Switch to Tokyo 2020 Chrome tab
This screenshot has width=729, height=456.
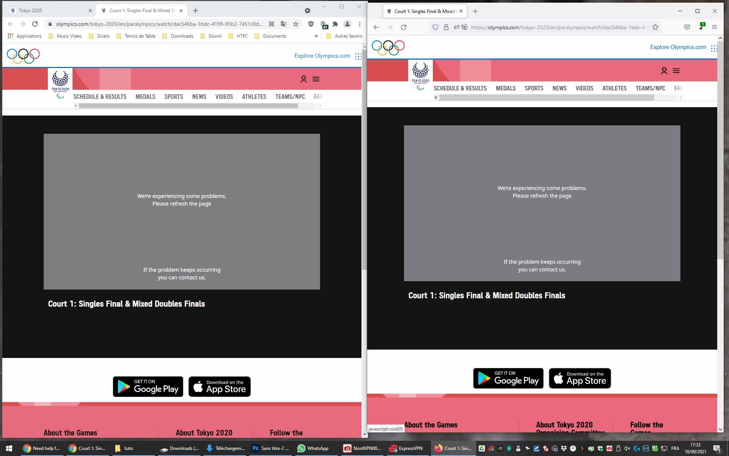[49, 11]
